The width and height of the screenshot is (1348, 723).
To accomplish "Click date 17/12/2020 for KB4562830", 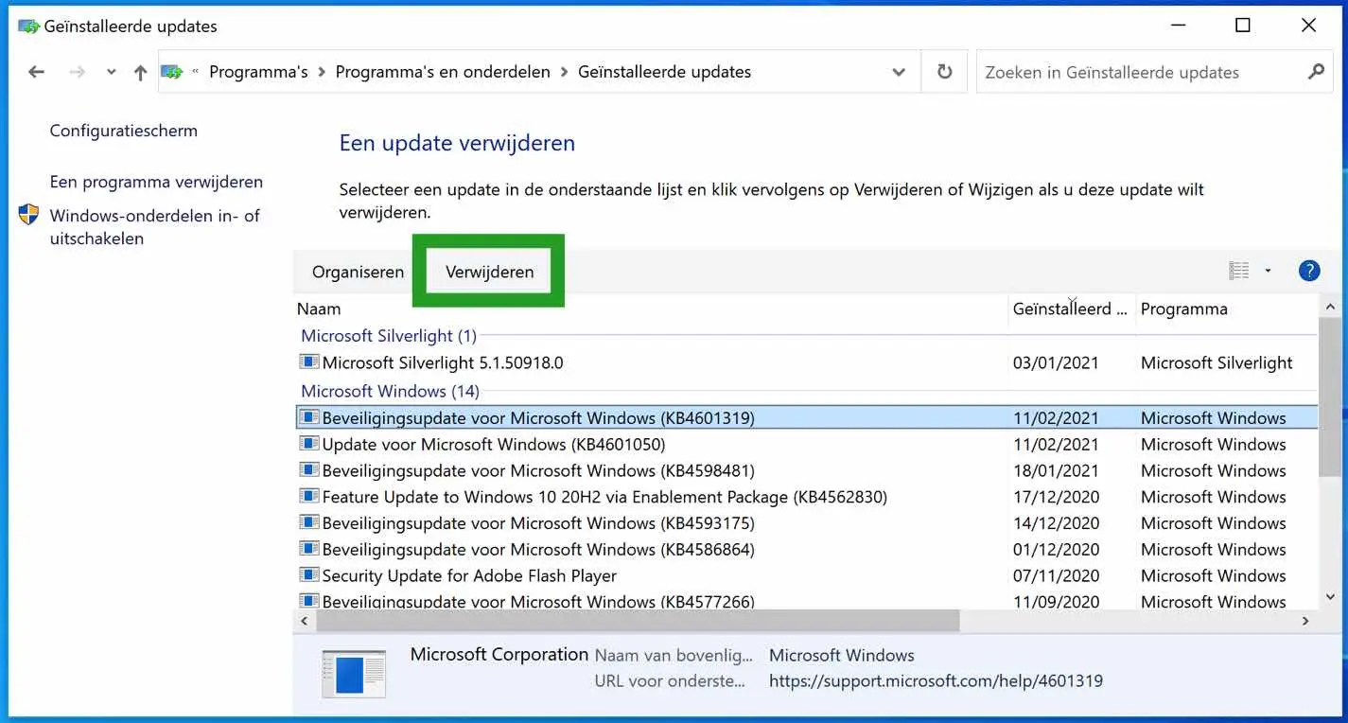I will click(1056, 497).
